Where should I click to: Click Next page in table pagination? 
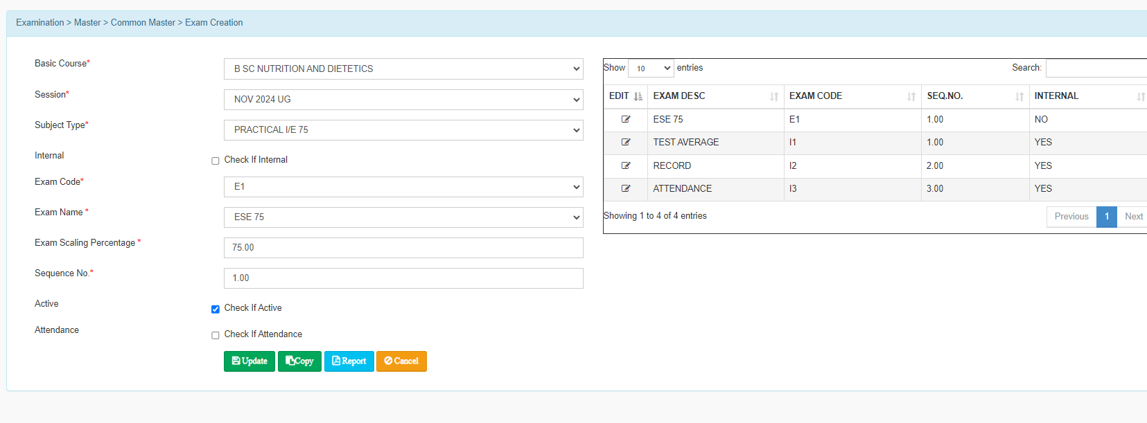1133,217
